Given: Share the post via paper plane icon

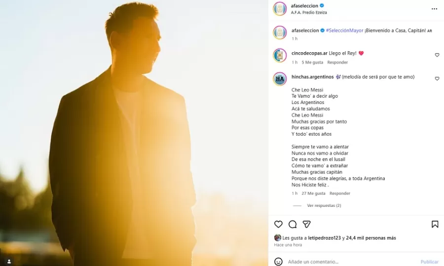Looking at the screenshot, I should [307, 224].
